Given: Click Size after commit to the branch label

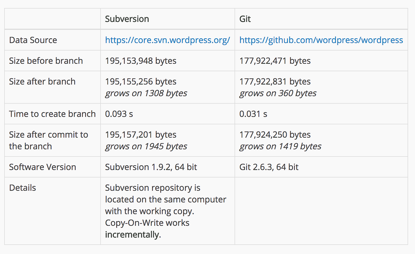Looking at the screenshot, I should [x=49, y=140].
